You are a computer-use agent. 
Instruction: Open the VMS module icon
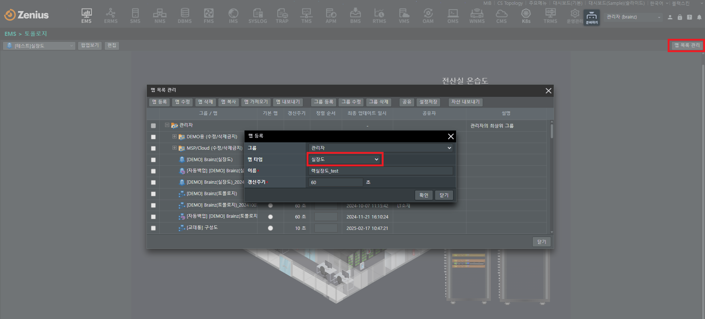[x=404, y=16]
